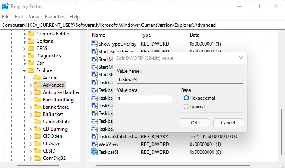Viewport: 285px width, 168px height.
Task: Confirm with the OK button
Action: click(194, 123)
